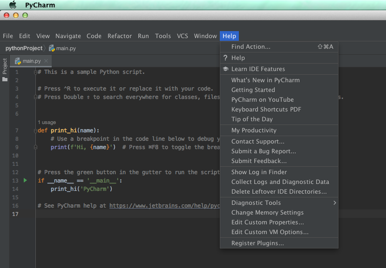Choose Submit Feedback...

[279, 161]
